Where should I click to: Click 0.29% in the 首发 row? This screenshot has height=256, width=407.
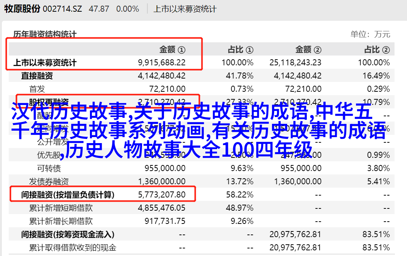point(378,89)
